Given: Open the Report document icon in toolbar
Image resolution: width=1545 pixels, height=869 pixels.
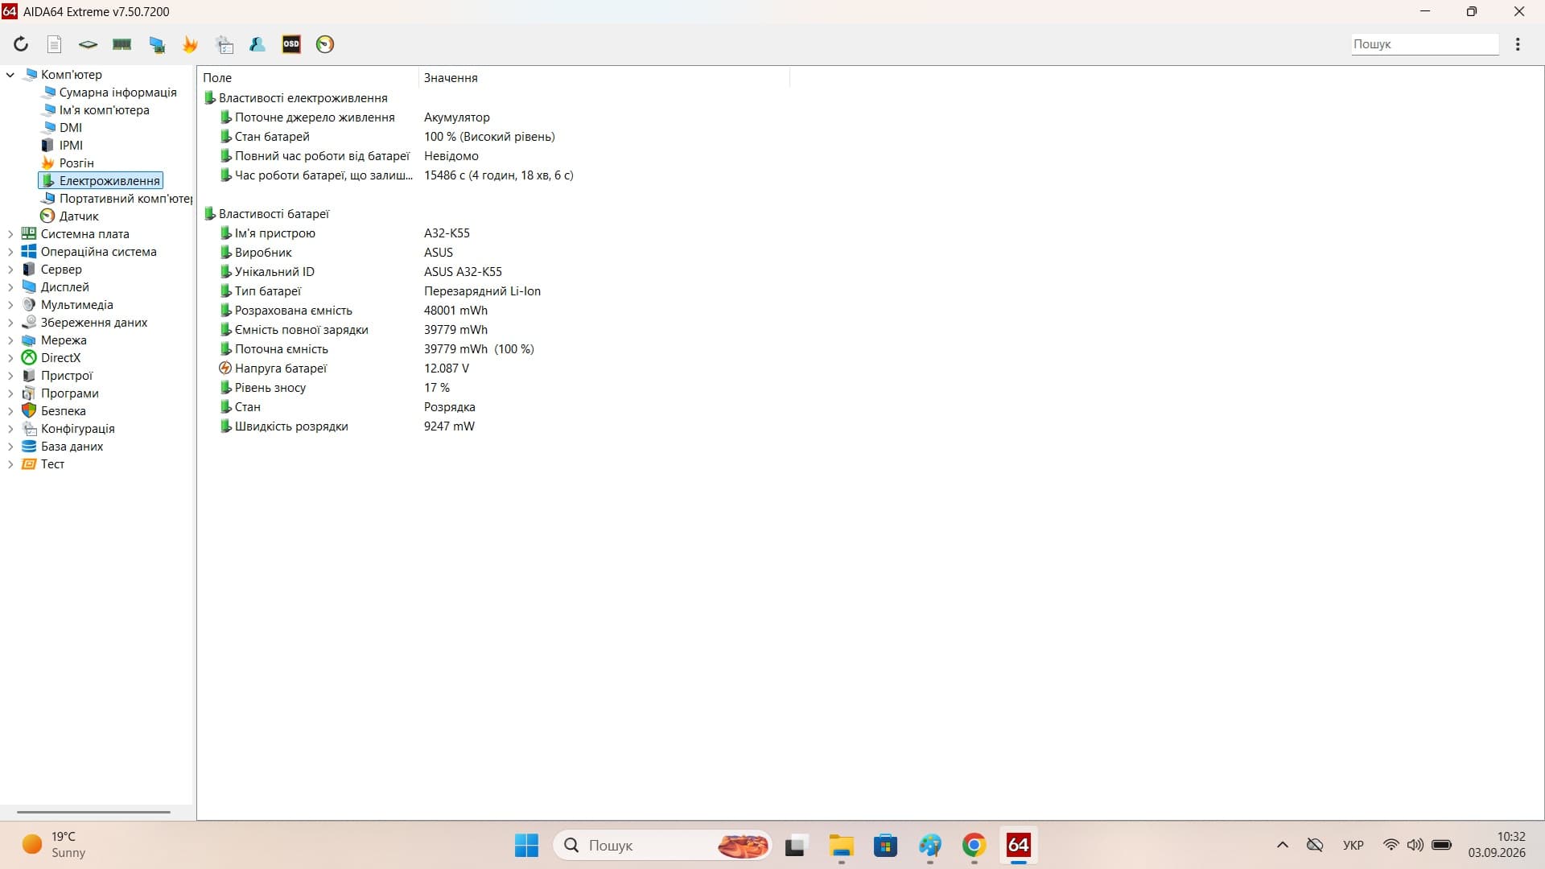Looking at the screenshot, I should [x=54, y=44].
